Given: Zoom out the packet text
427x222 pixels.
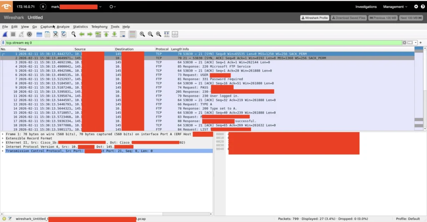Looking at the screenshot, I should pyautogui.click(x=150, y=34).
